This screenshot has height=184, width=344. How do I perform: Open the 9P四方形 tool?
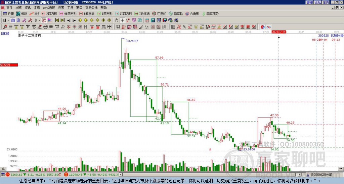tap(68, 13)
